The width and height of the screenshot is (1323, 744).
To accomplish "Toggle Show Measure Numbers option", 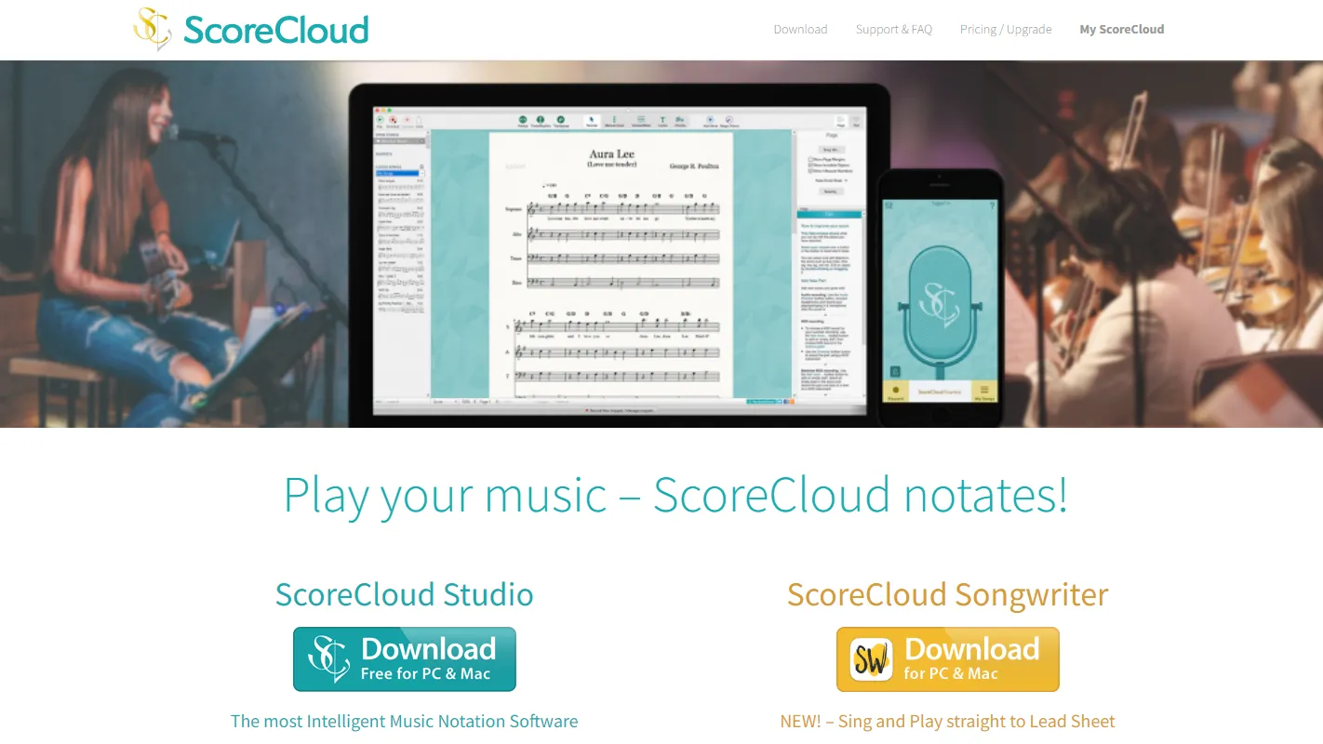I will (x=810, y=171).
